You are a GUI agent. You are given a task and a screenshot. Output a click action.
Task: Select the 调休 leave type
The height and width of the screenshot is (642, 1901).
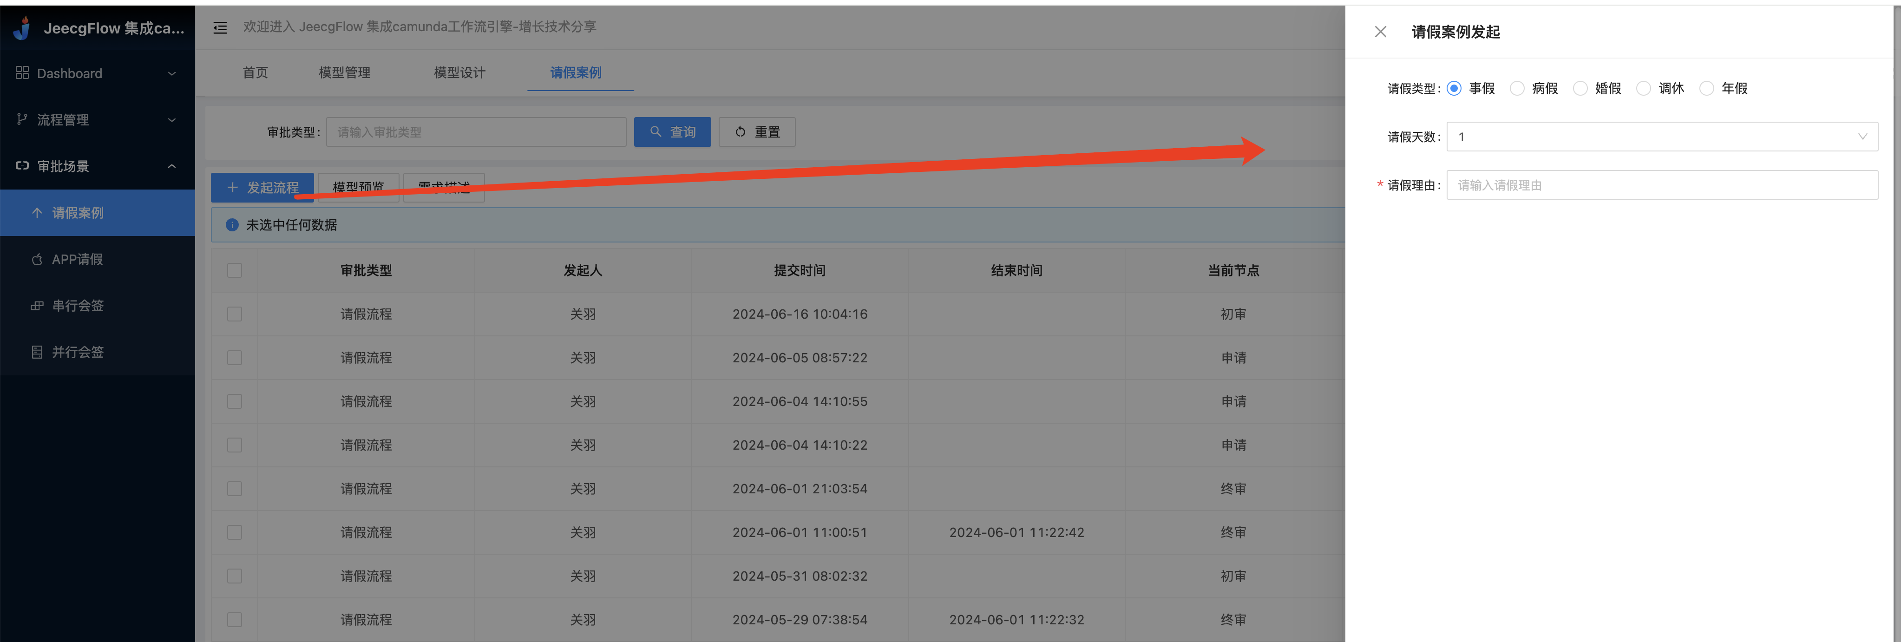coord(1644,89)
